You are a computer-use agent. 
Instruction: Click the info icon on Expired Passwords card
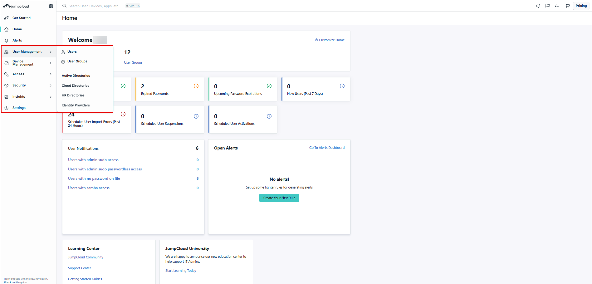click(x=196, y=86)
